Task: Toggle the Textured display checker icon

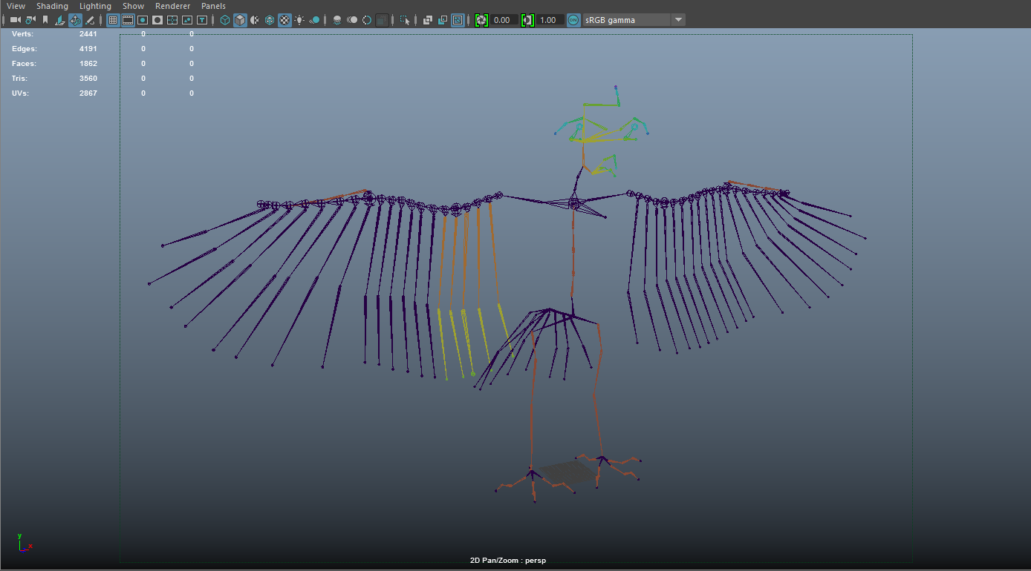Action: point(284,20)
